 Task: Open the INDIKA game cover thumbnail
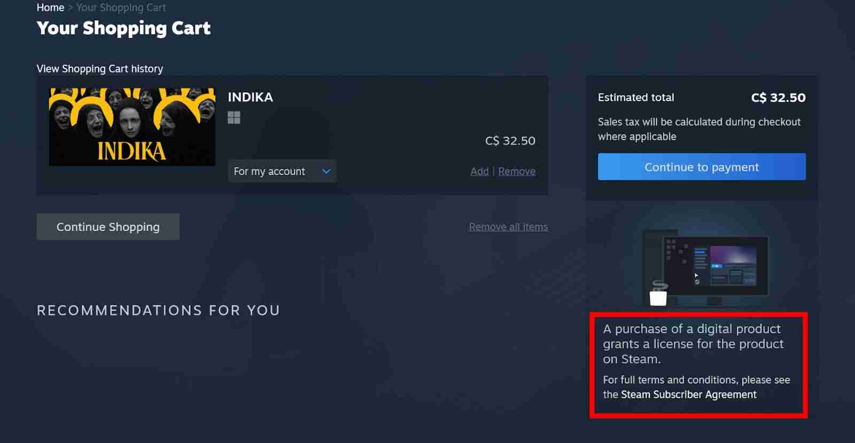point(132,126)
